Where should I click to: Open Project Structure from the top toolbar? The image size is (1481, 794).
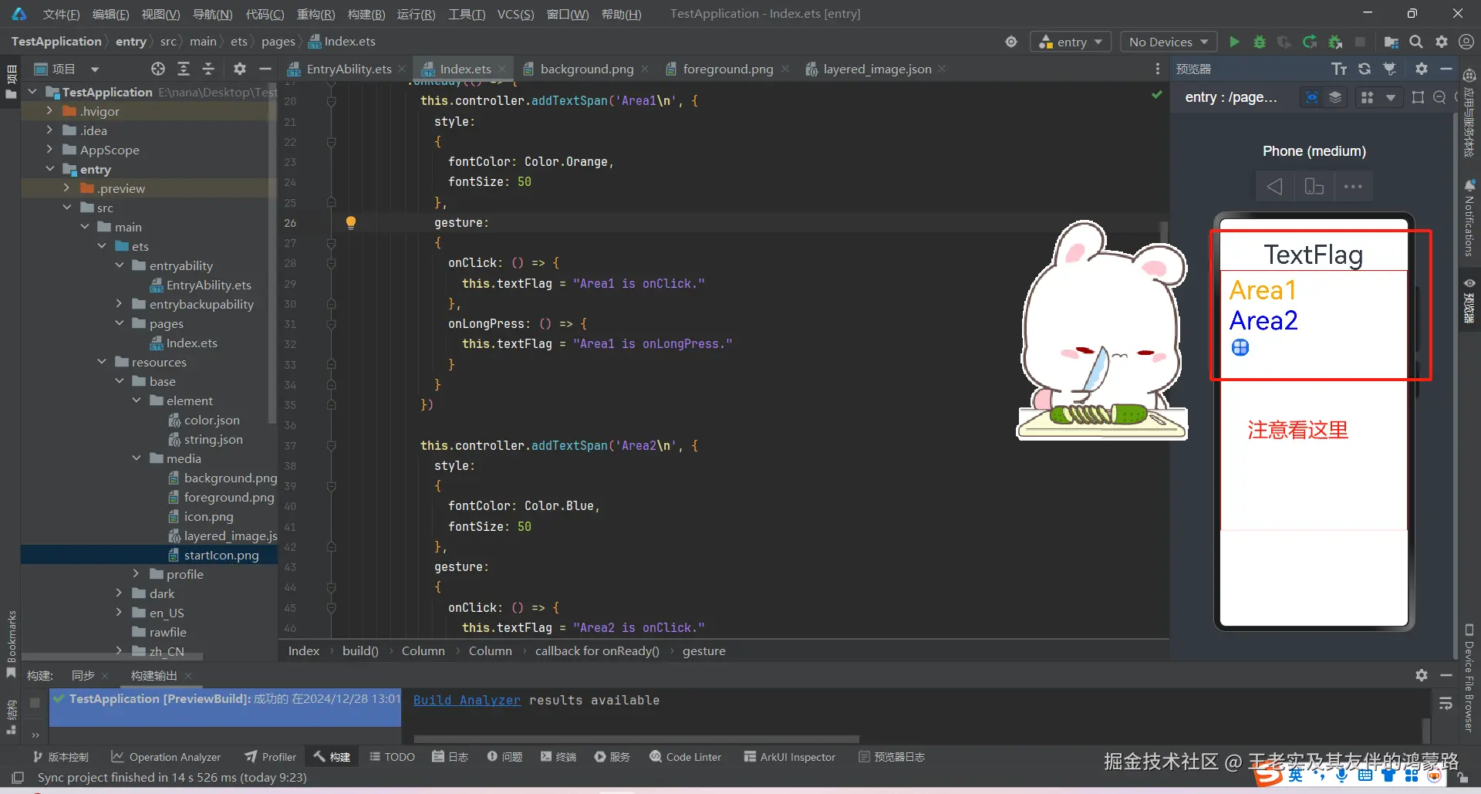click(x=1392, y=42)
